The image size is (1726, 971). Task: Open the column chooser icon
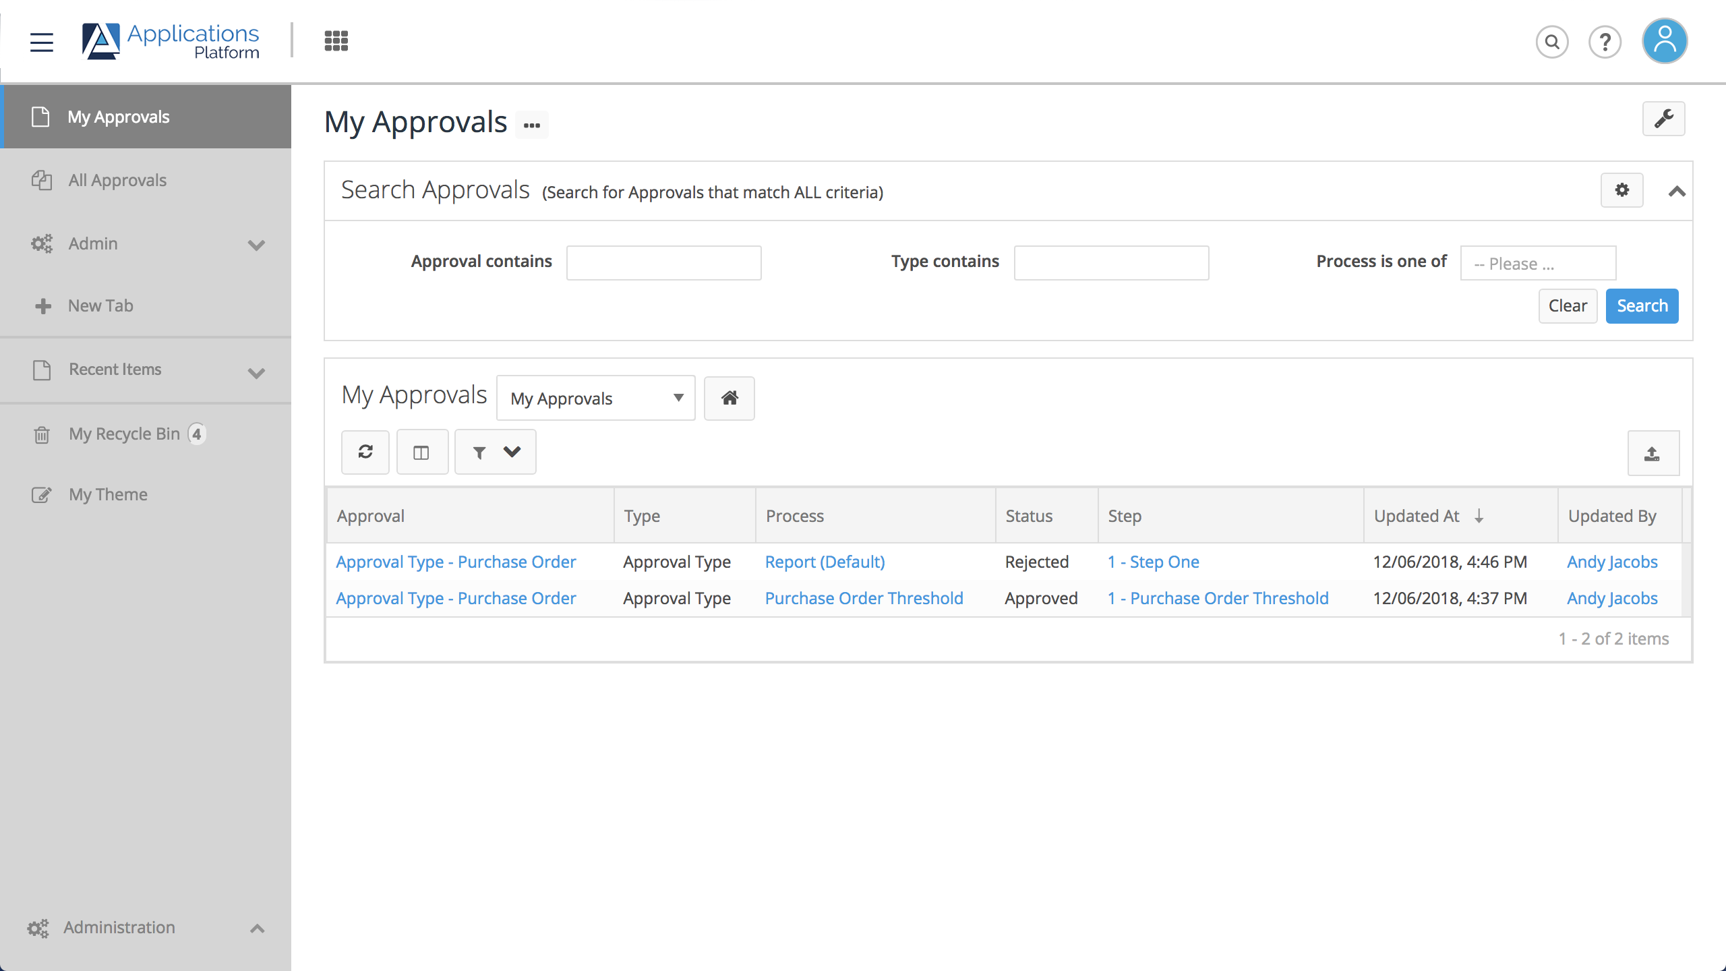click(x=422, y=452)
